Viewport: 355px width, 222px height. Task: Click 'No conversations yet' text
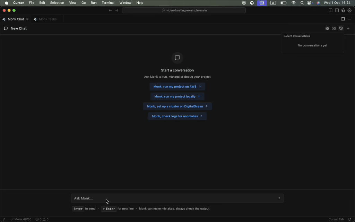[312, 45]
